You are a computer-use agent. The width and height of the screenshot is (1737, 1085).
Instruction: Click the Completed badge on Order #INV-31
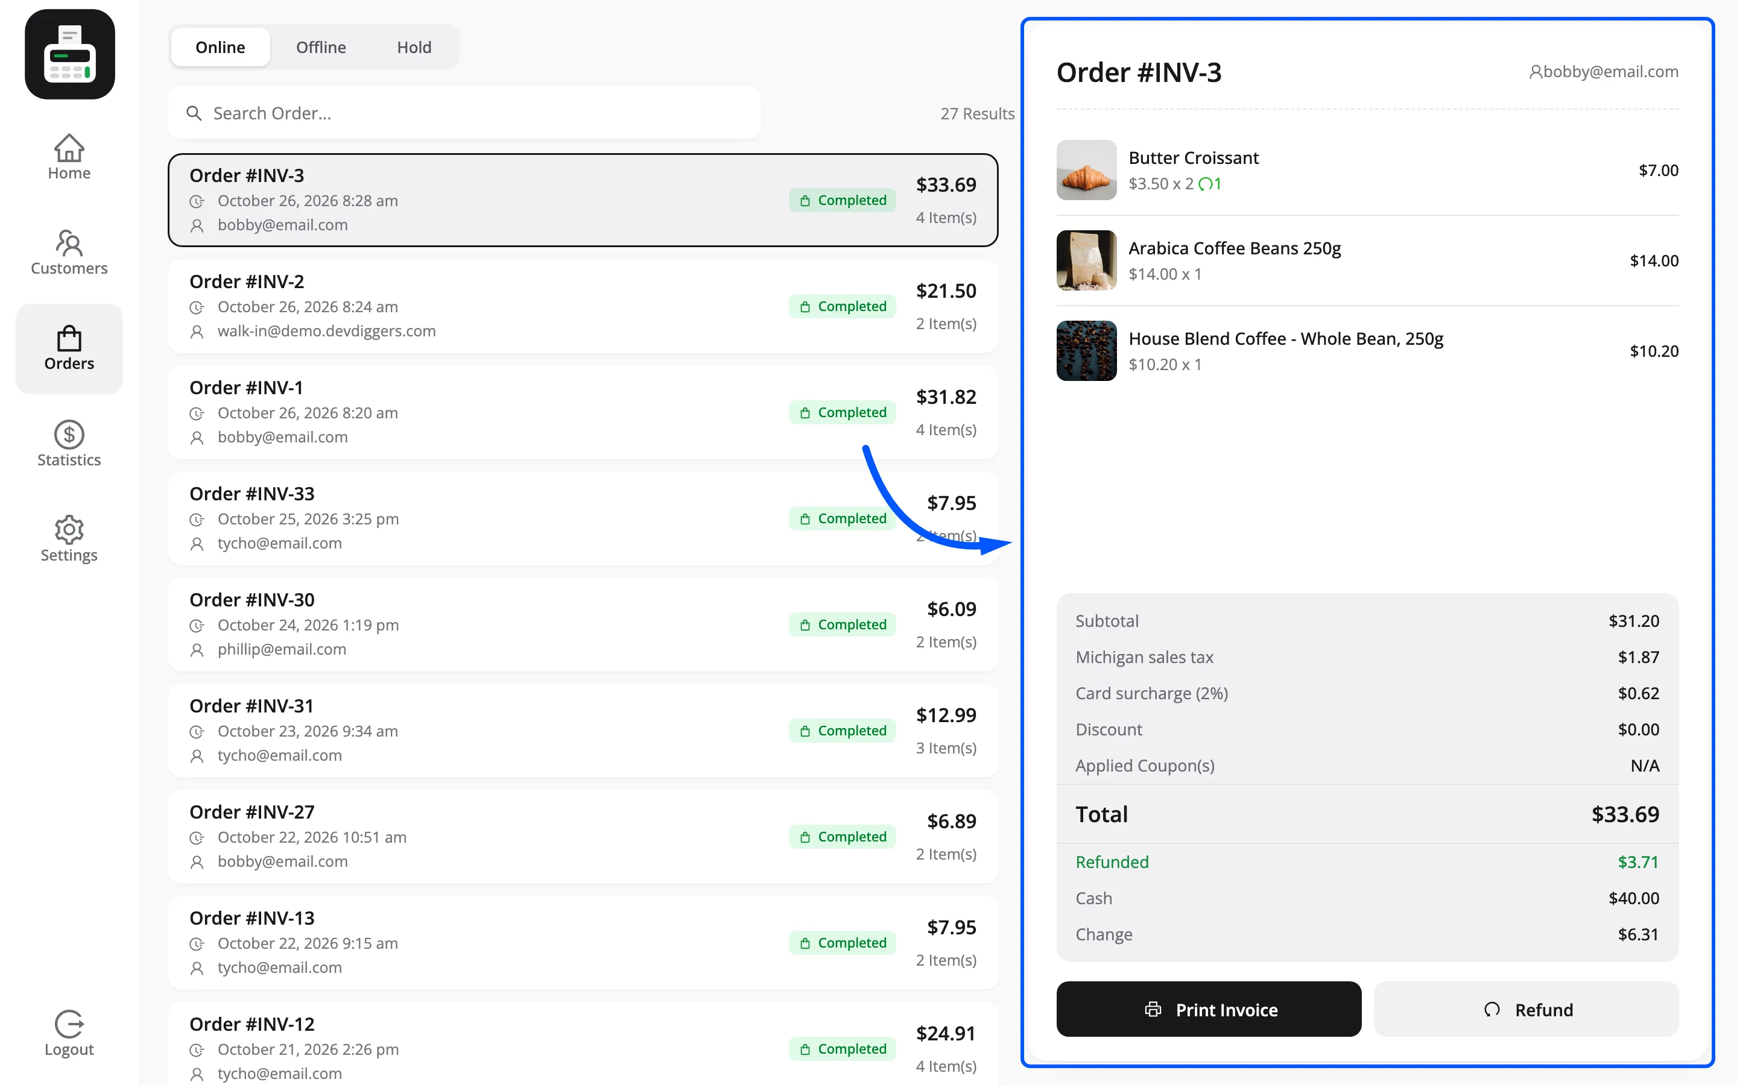[842, 731]
